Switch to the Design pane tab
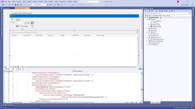Screen dimensions: 195x109 (7, 69)
